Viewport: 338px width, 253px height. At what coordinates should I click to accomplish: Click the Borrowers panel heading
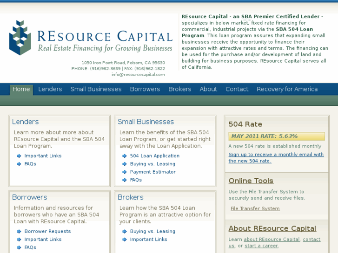point(30,197)
